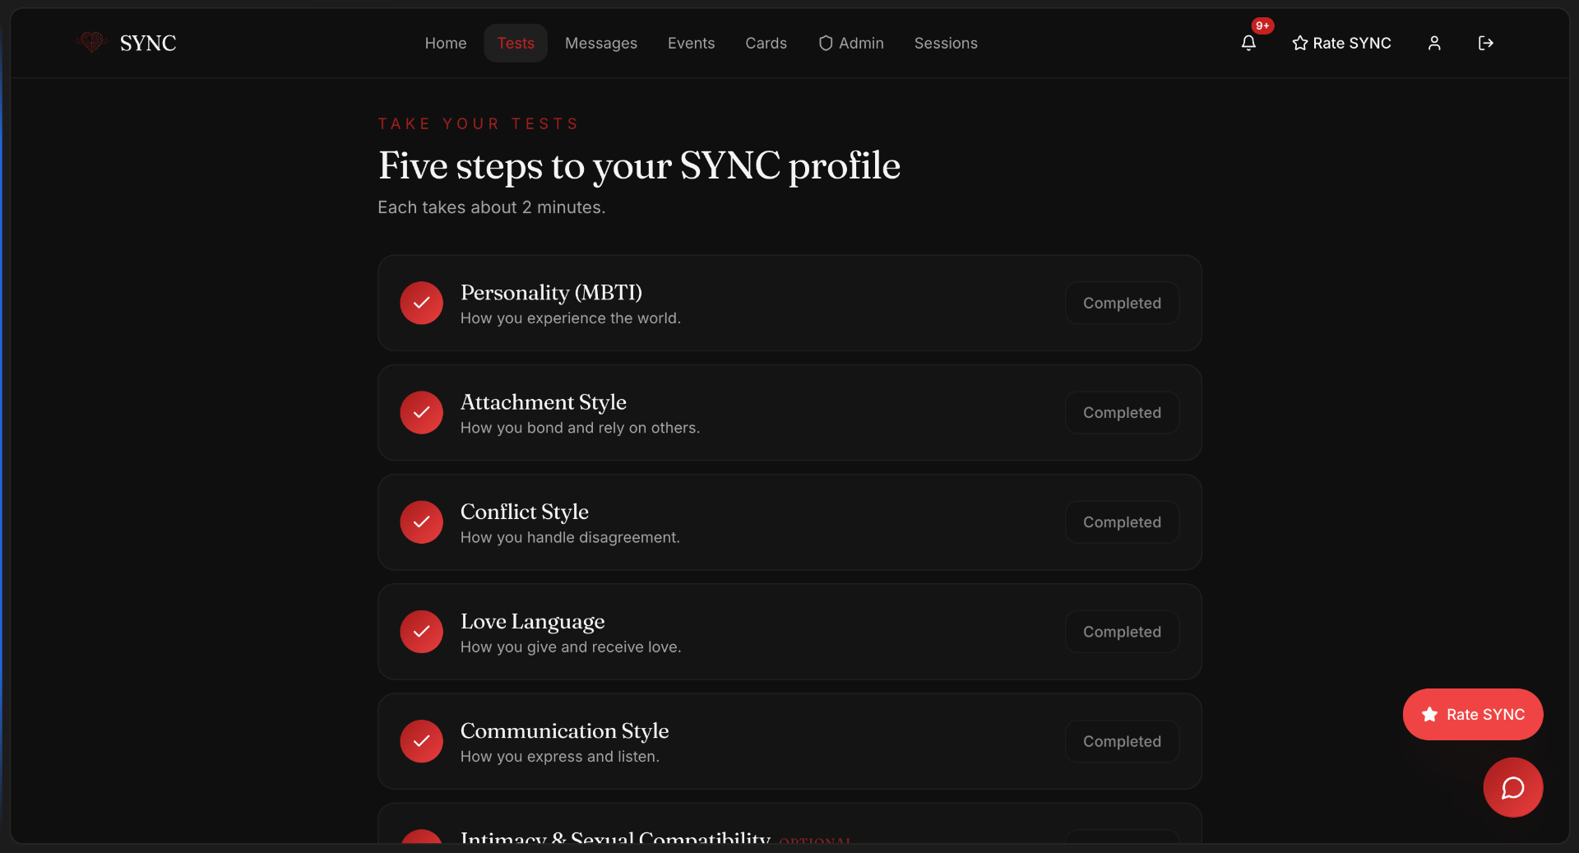Open the user profile icon
This screenshot has width=1579, height=853.
pos(1434,43)
